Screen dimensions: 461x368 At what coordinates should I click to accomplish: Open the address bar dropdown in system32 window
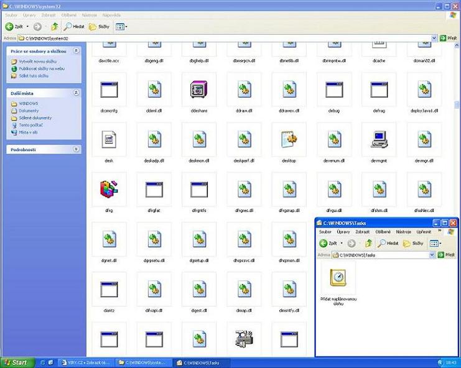434,38
